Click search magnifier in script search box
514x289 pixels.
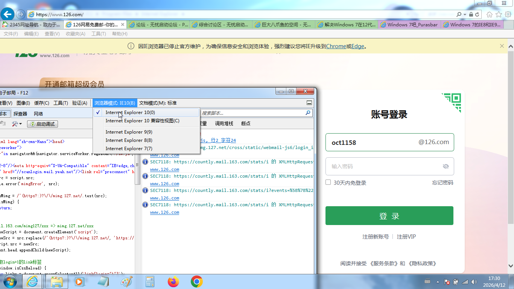pyautogui.click(x=308, y=113)
